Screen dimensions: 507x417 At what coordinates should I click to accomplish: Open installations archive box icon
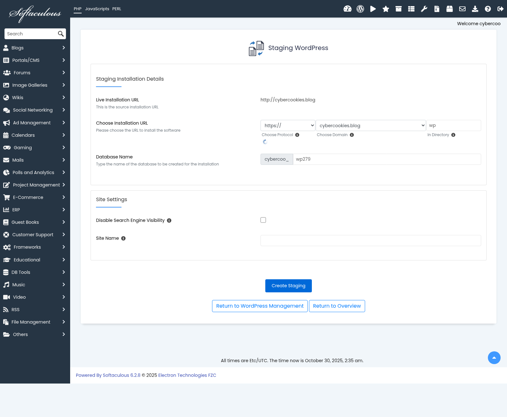click(x=399, y=9)
